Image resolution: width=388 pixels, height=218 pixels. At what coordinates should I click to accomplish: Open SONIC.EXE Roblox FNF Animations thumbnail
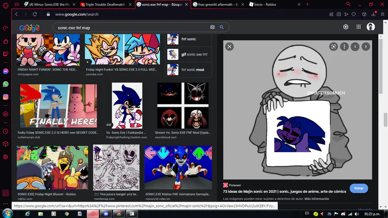coord(178,168)
